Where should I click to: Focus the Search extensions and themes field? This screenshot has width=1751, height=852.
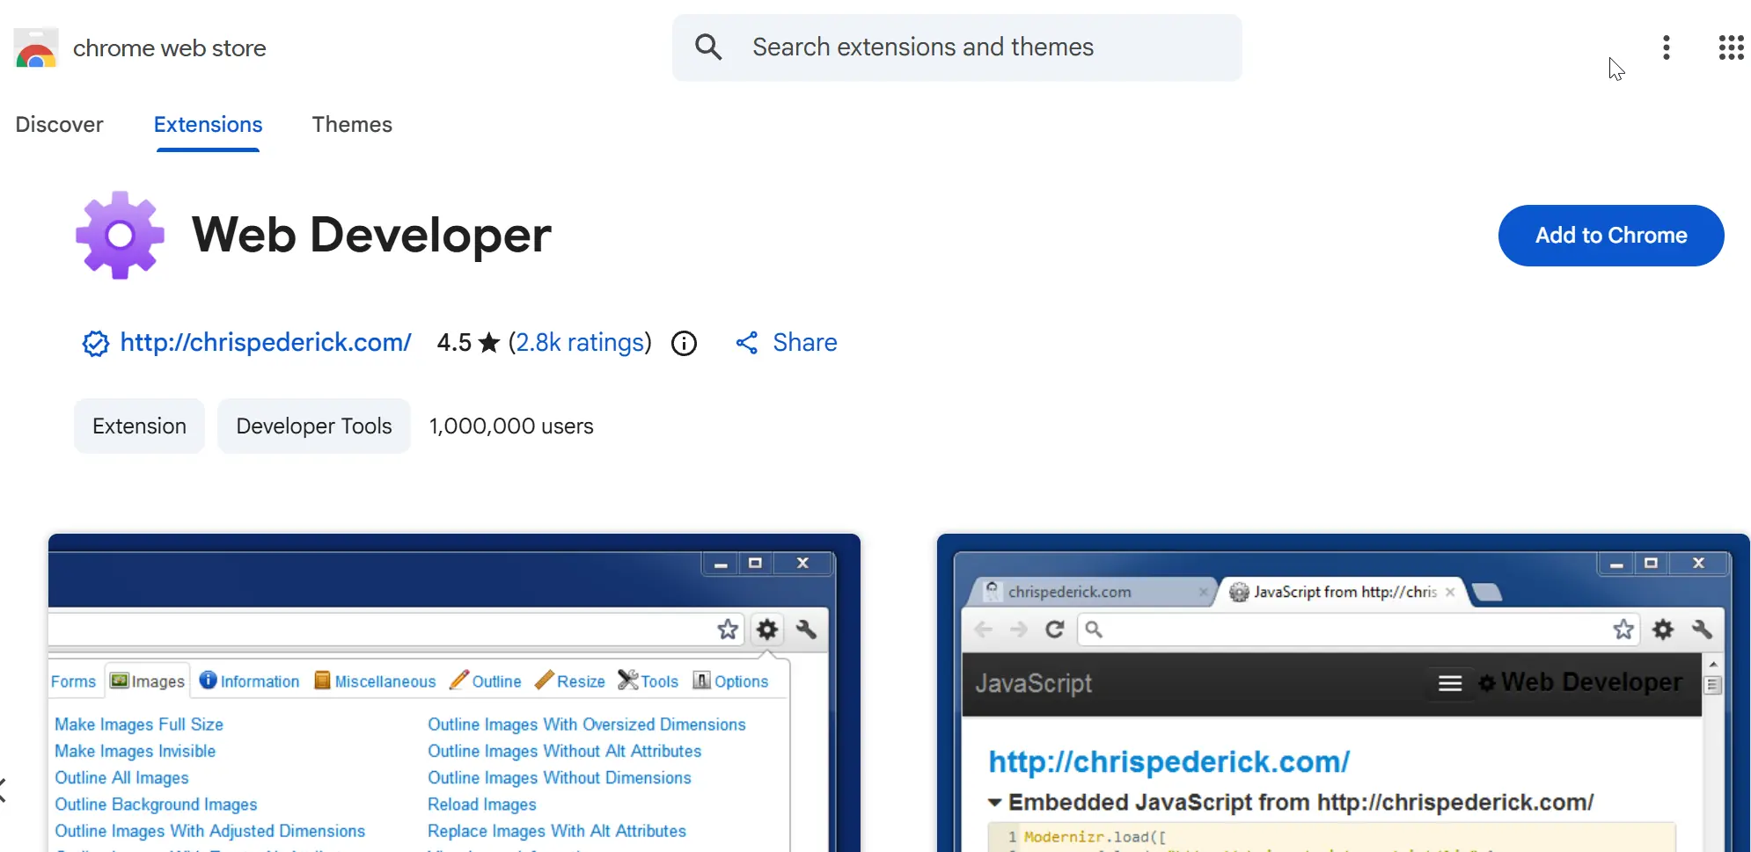[x=957, y=47]
